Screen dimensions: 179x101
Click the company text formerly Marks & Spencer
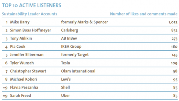pyautogui.click(x=84, y=22)
